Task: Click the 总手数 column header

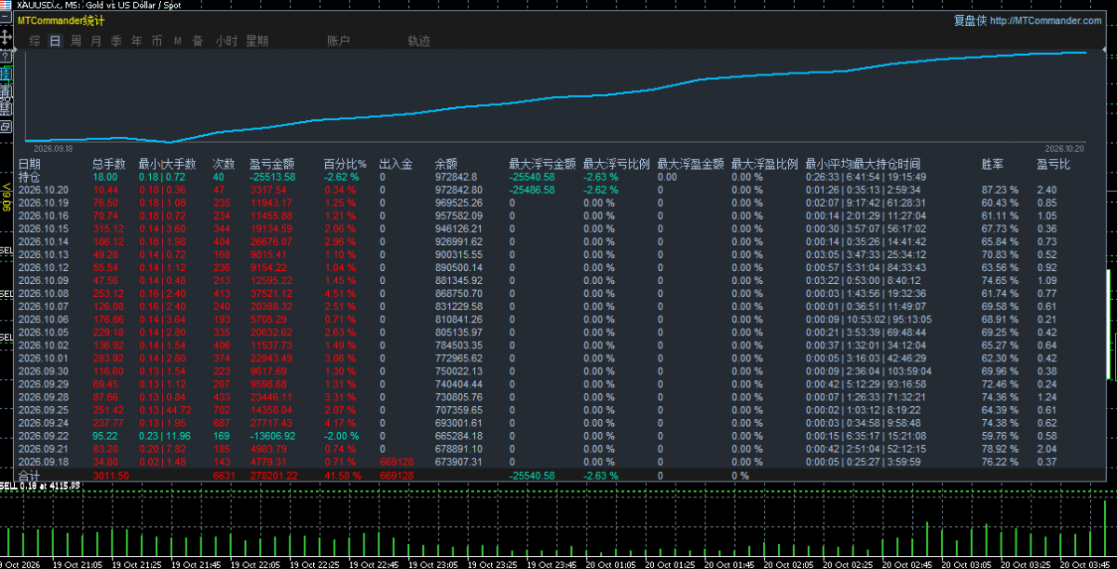Action: tap(109, 165)
